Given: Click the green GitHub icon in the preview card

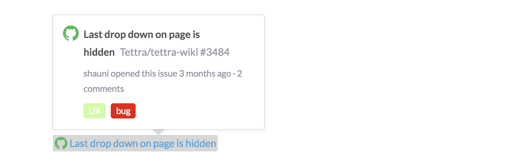Looking at the screenshot, I should [x=71, y=33].
